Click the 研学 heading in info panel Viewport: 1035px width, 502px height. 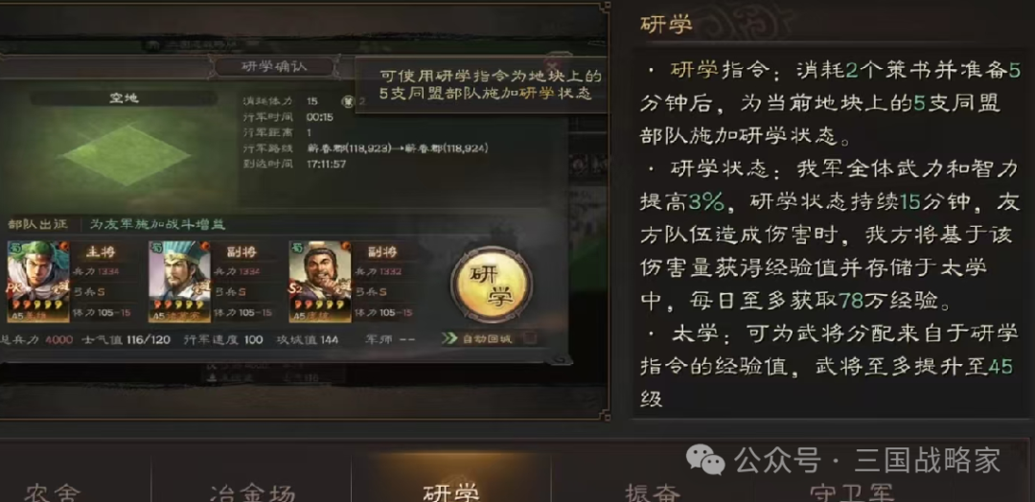tap(665, 24)
